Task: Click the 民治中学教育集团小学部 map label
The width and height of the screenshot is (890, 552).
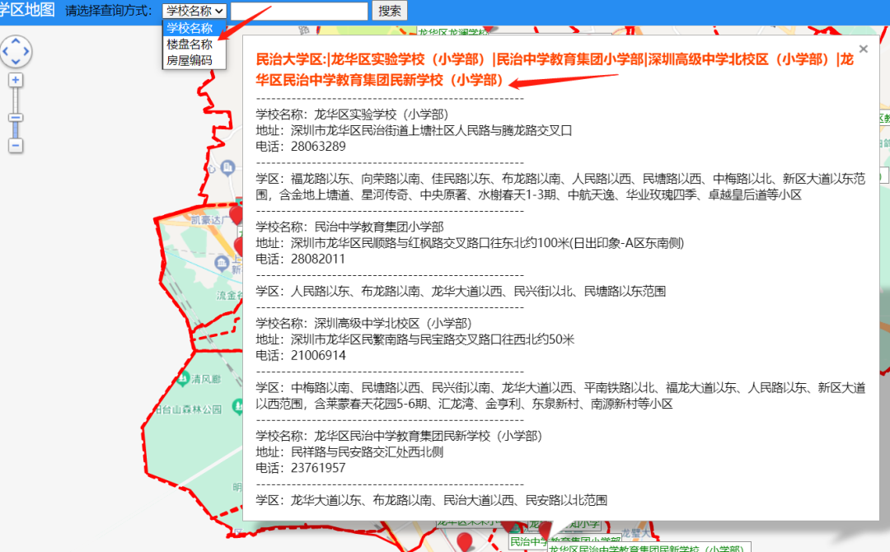Action: click(564, 542)
